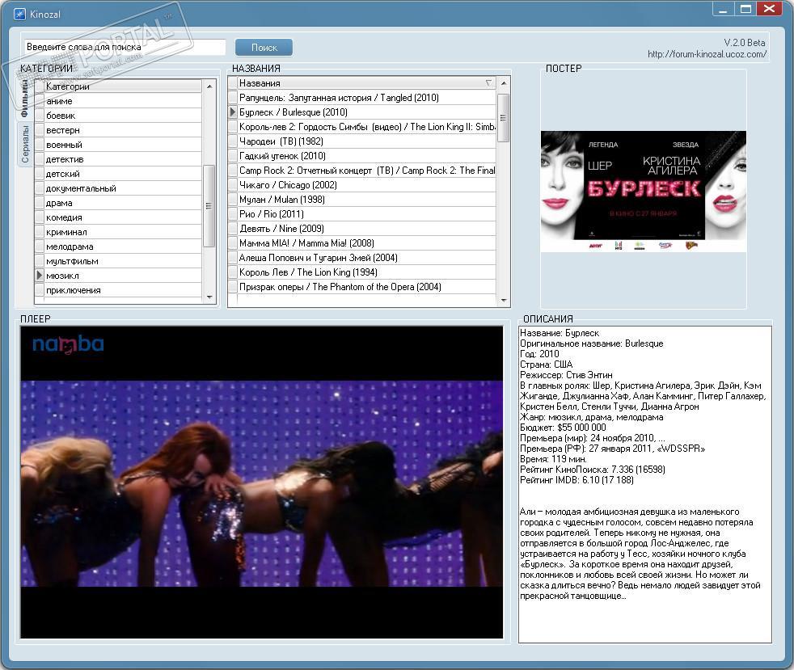This screenshot has width=794, height=670.
Task: Click the namba logo in the player
Action: tap(68, 344)
